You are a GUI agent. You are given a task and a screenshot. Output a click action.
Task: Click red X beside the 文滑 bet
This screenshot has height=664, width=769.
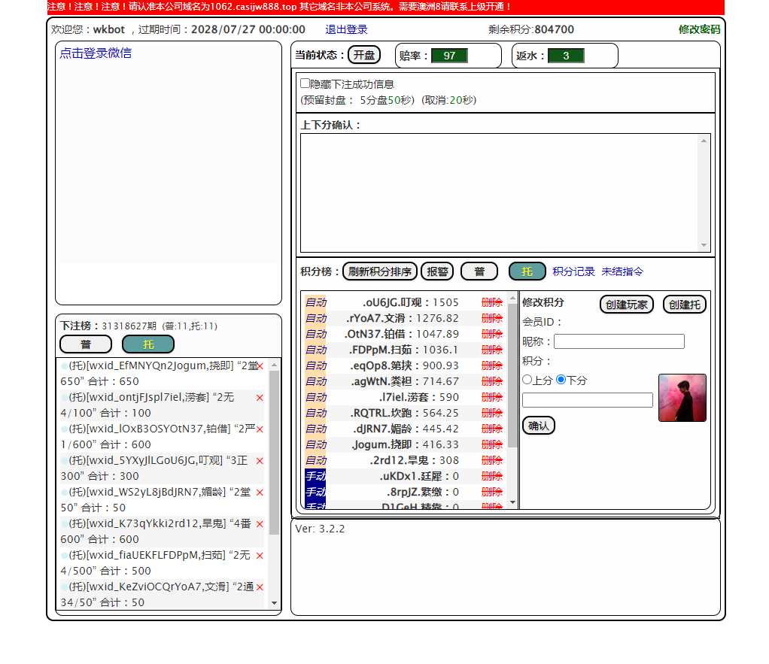(260, 587)
